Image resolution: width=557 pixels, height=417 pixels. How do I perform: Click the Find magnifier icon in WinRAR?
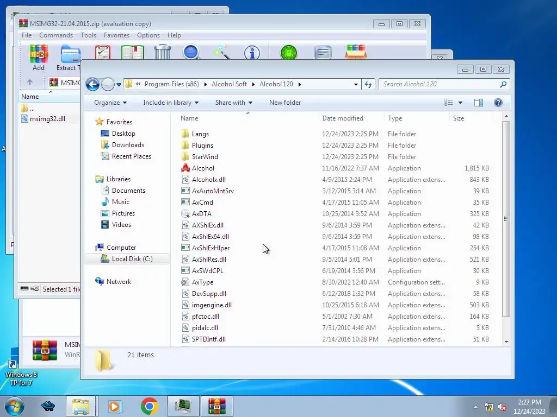point(191,52)
